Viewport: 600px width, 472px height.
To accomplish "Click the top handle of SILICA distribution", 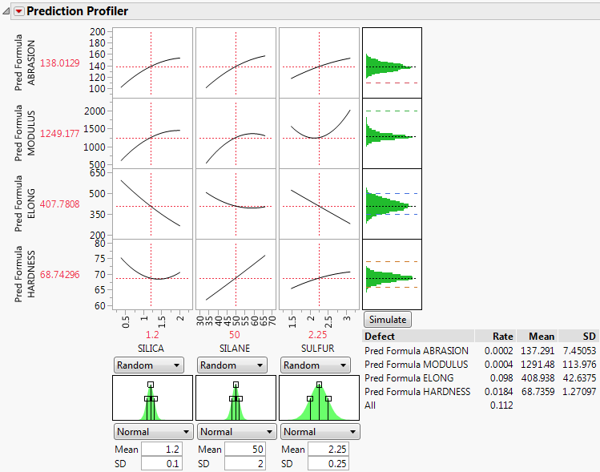I will click(151, 385).
